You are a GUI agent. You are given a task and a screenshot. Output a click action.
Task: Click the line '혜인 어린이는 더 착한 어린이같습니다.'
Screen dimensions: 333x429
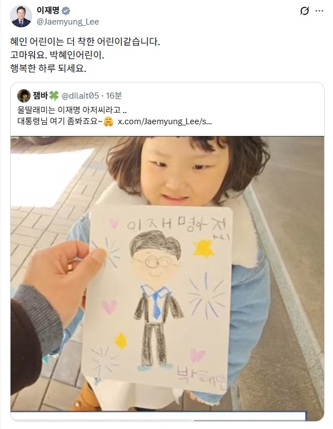pos(85,42)
